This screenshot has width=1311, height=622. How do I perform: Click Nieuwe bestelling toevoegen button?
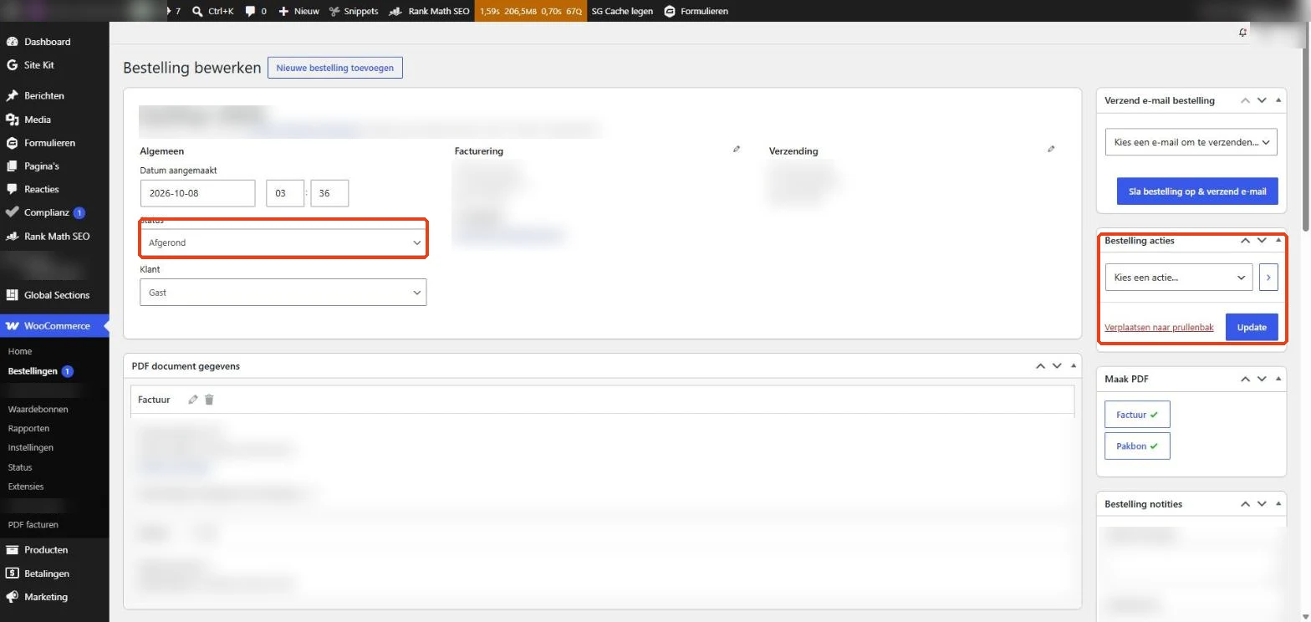click(335, 68)
